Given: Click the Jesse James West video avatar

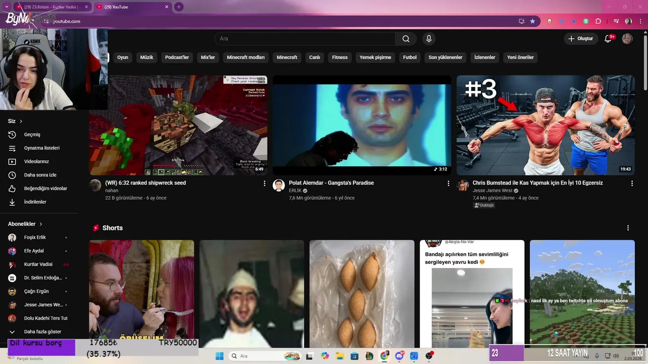Looking at the screenshot, I should [463, 185].
